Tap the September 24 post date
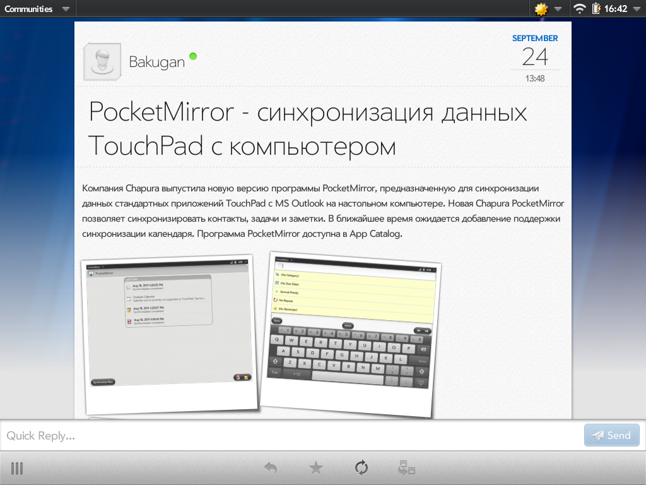 534,56
